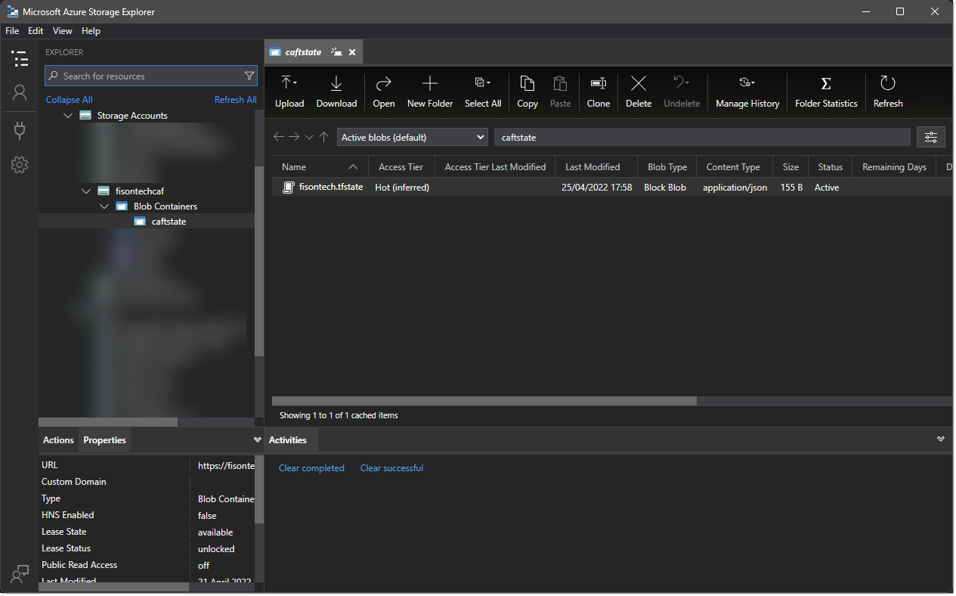This screenshot has height=596, width=956.
Task: Create a New Folder
Action: click(430, 92)
